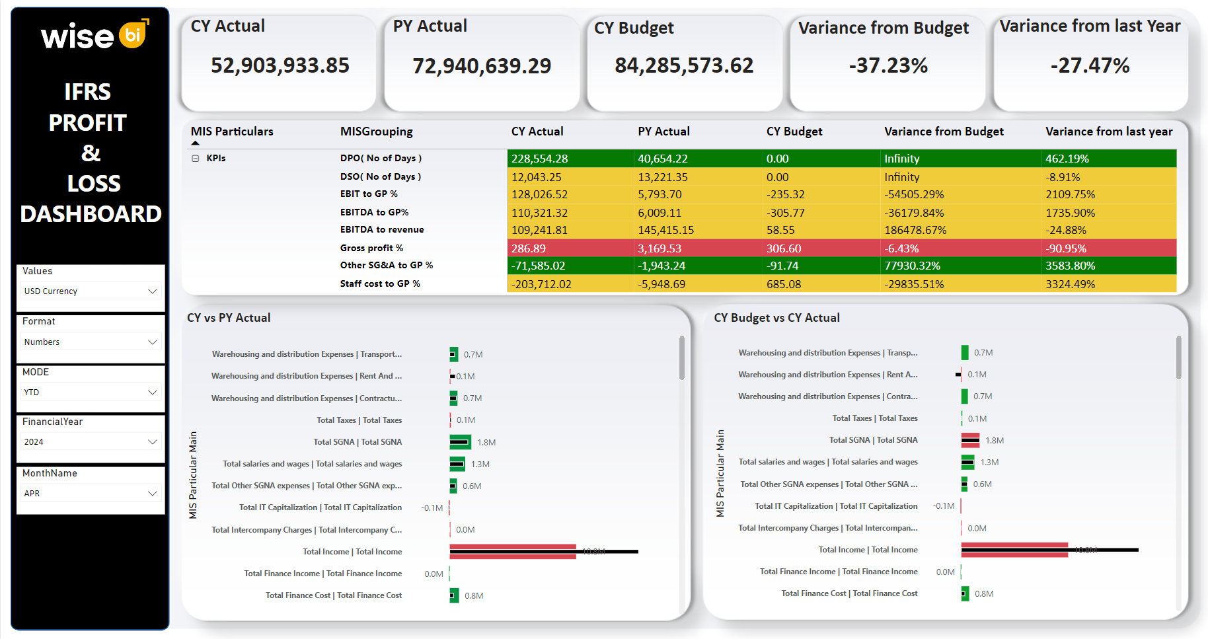Click Total Finance Cost bar in CY Budget chart

click(965, 593)
